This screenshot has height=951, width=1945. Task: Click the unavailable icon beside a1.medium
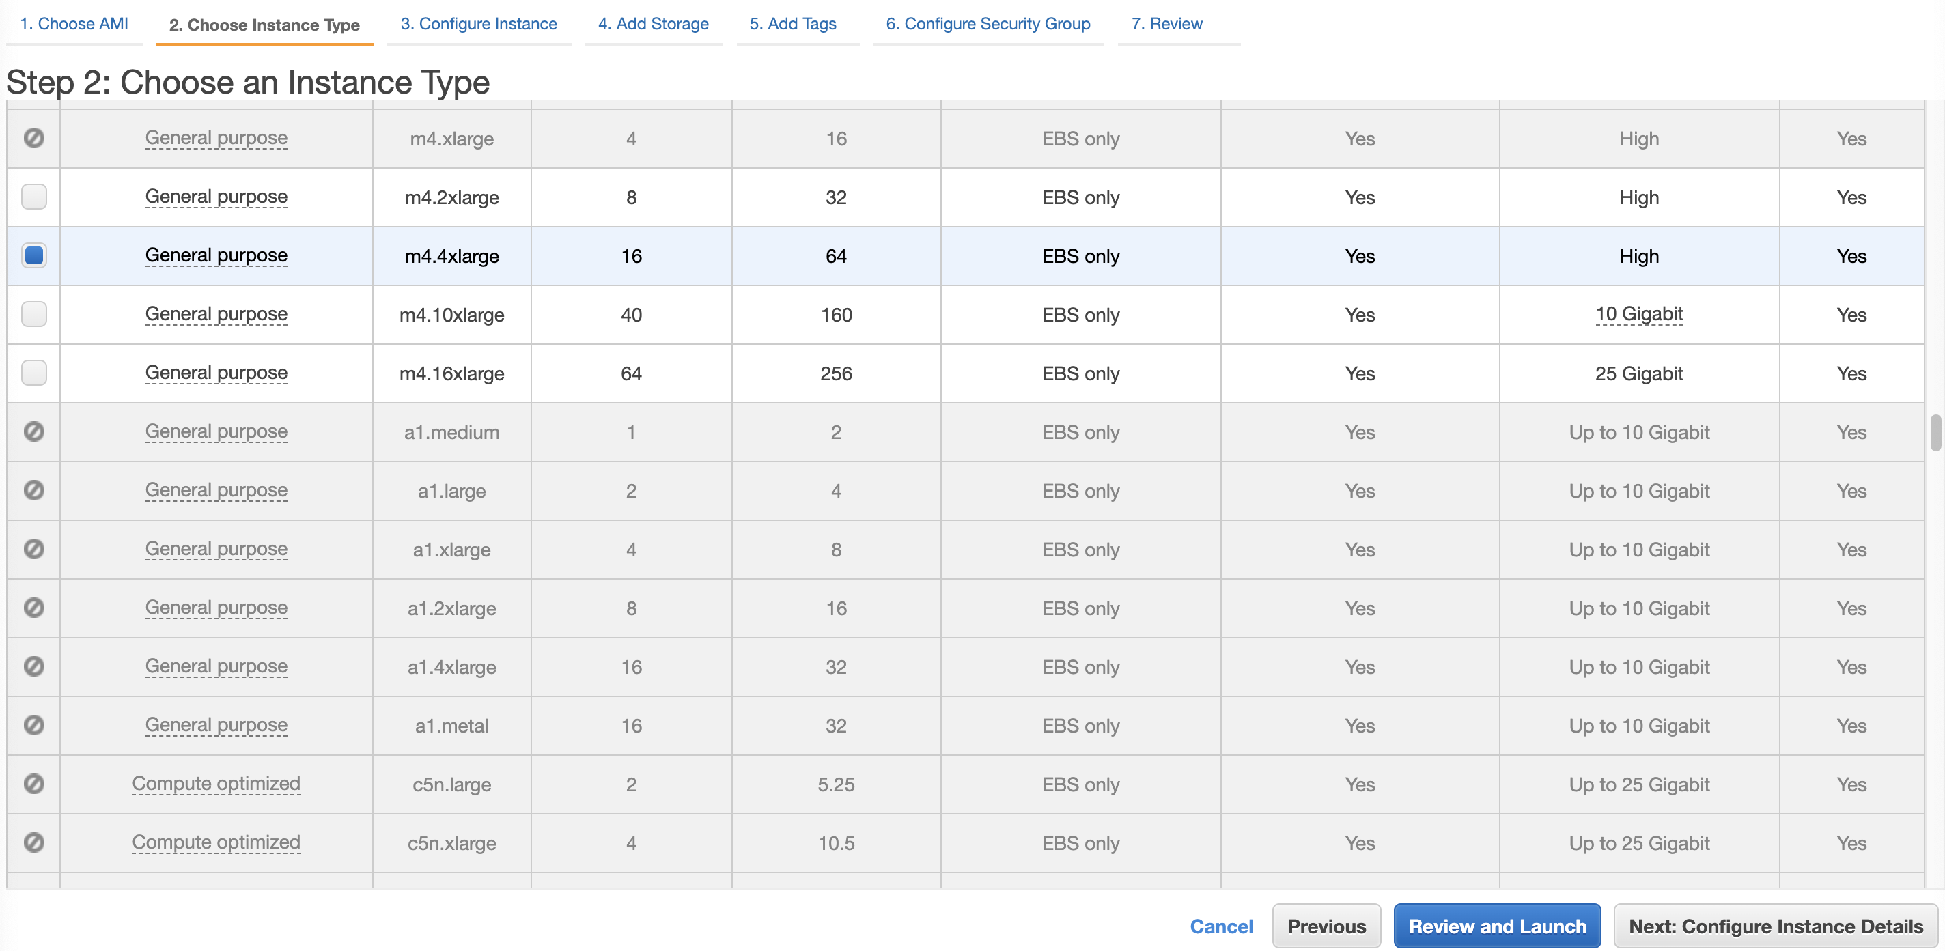click(x=34, y=431)
